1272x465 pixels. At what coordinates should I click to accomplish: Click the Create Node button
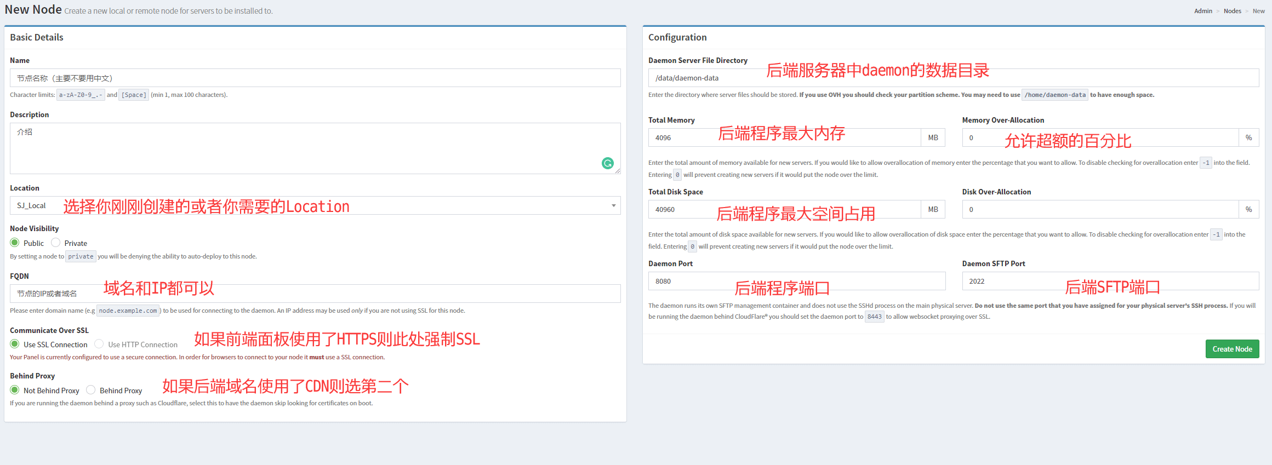1231,349
